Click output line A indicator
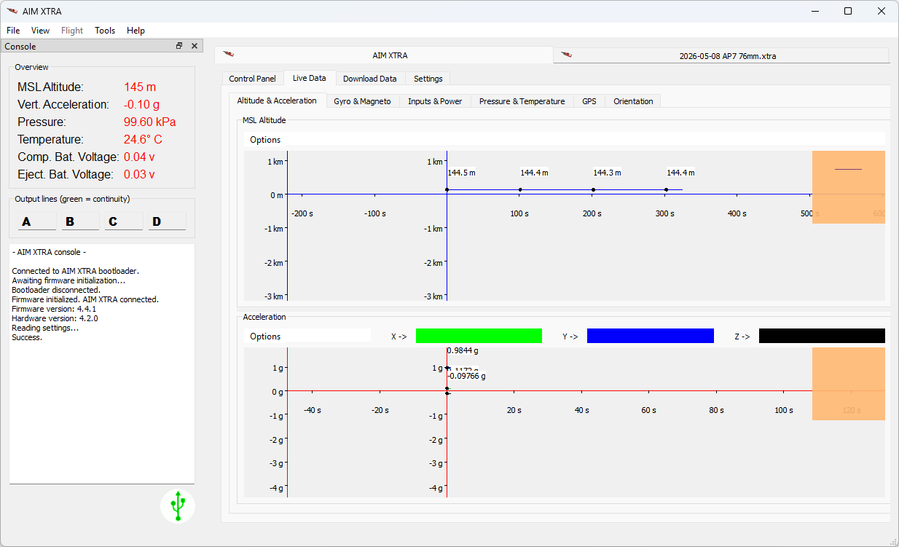The height and width of the screenshot is (547, 899). (x=36, y=221)
